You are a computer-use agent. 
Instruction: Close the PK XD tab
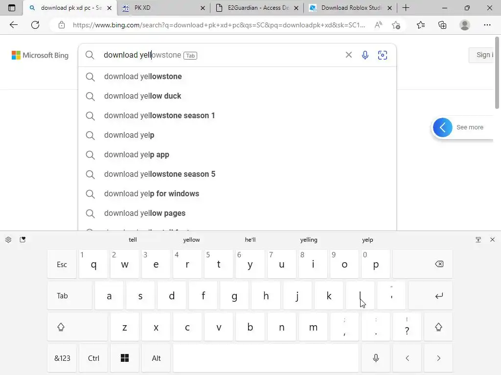click(203, 8)
